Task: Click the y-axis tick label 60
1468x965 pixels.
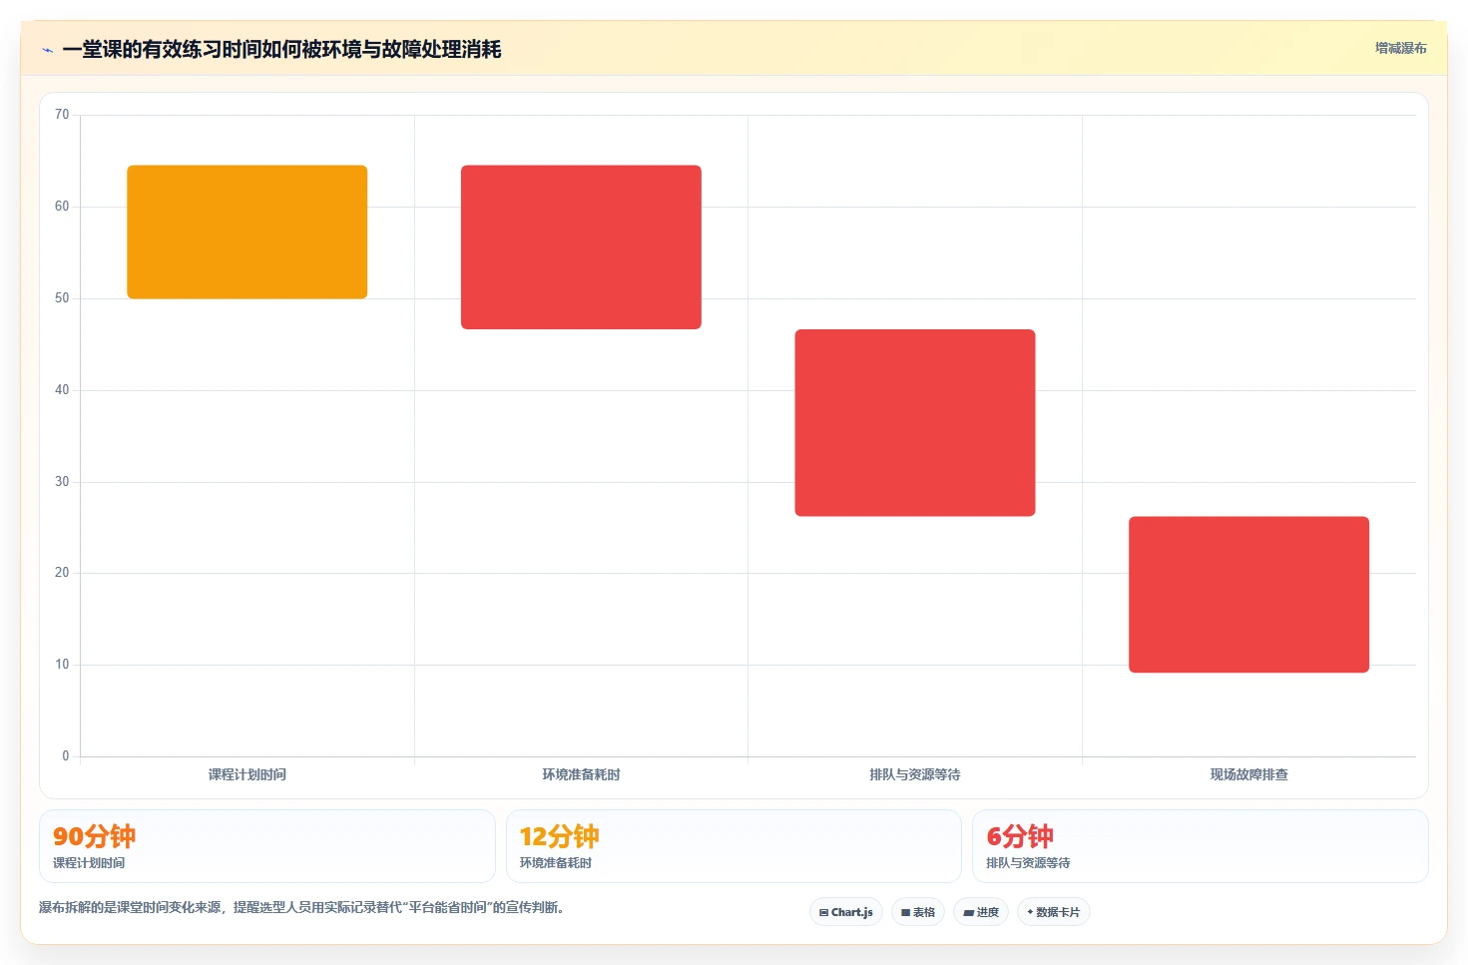Action: coord(62,207)
